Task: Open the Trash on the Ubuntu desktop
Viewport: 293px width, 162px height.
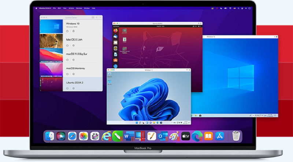Action: [x=125, y=38]
